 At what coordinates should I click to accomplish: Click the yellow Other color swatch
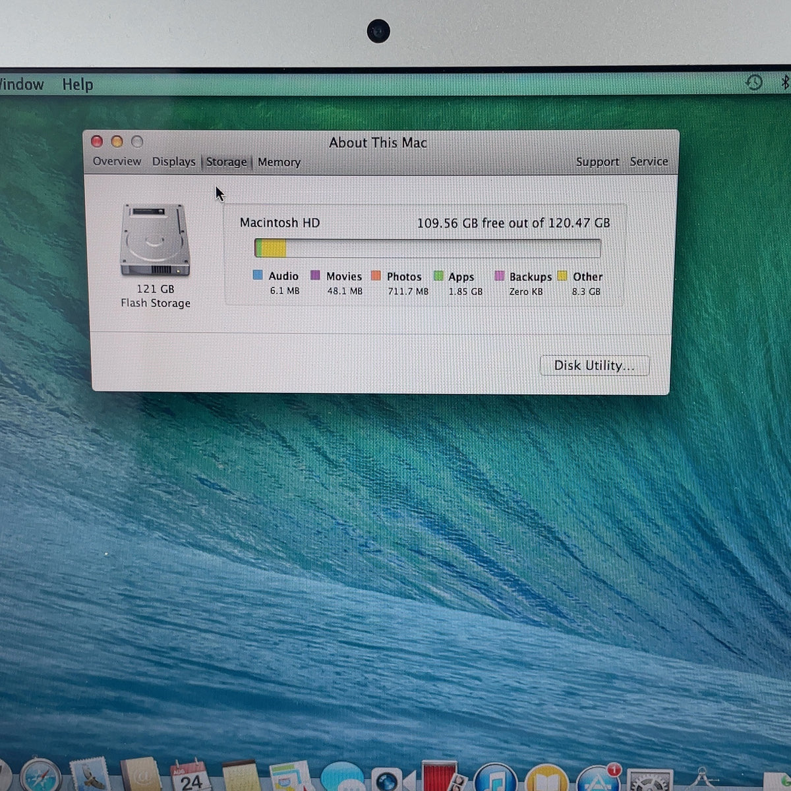[x=562, y=276]
